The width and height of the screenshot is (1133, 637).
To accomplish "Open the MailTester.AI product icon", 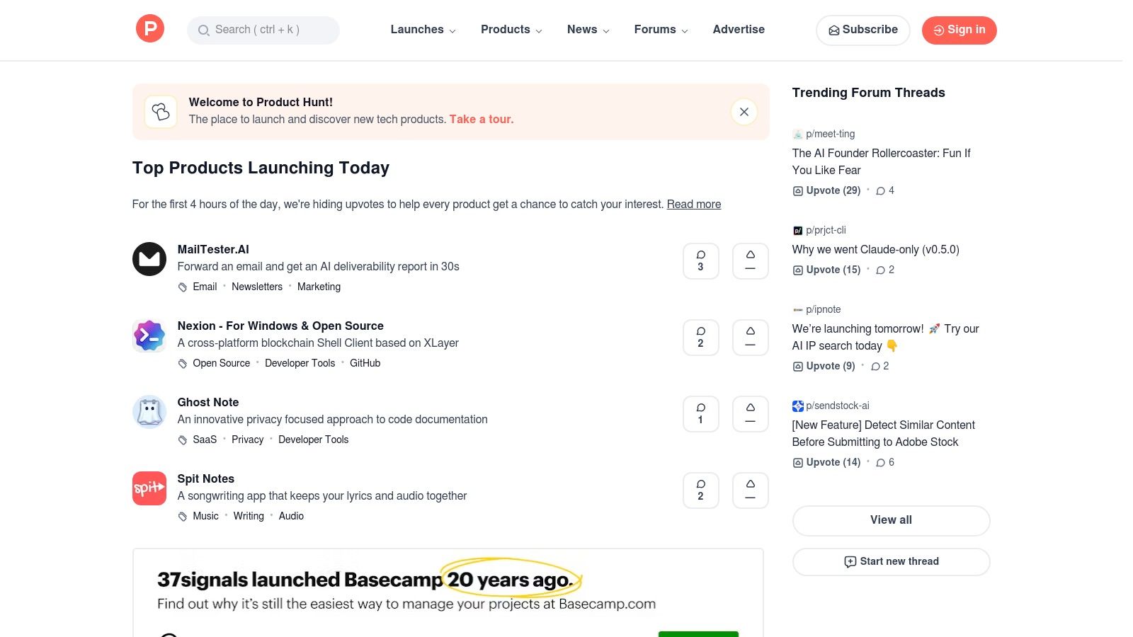I will tap(149, 259).
